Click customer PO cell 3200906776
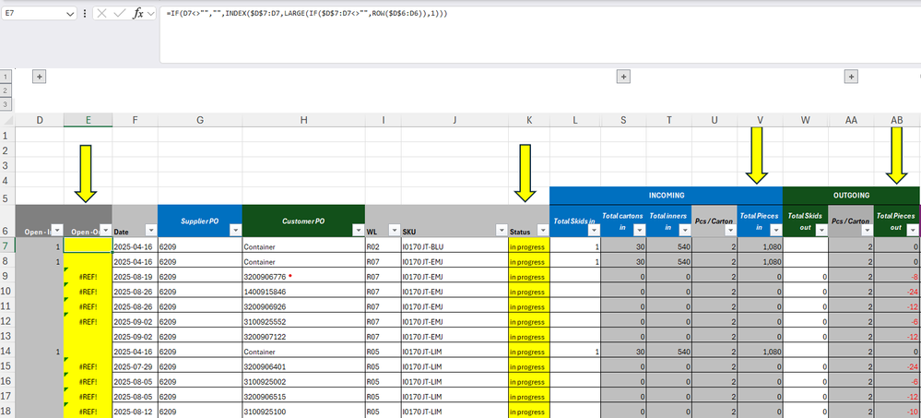Image resolution: width=921 pixels, height=418 pixels. click(303, 277)
